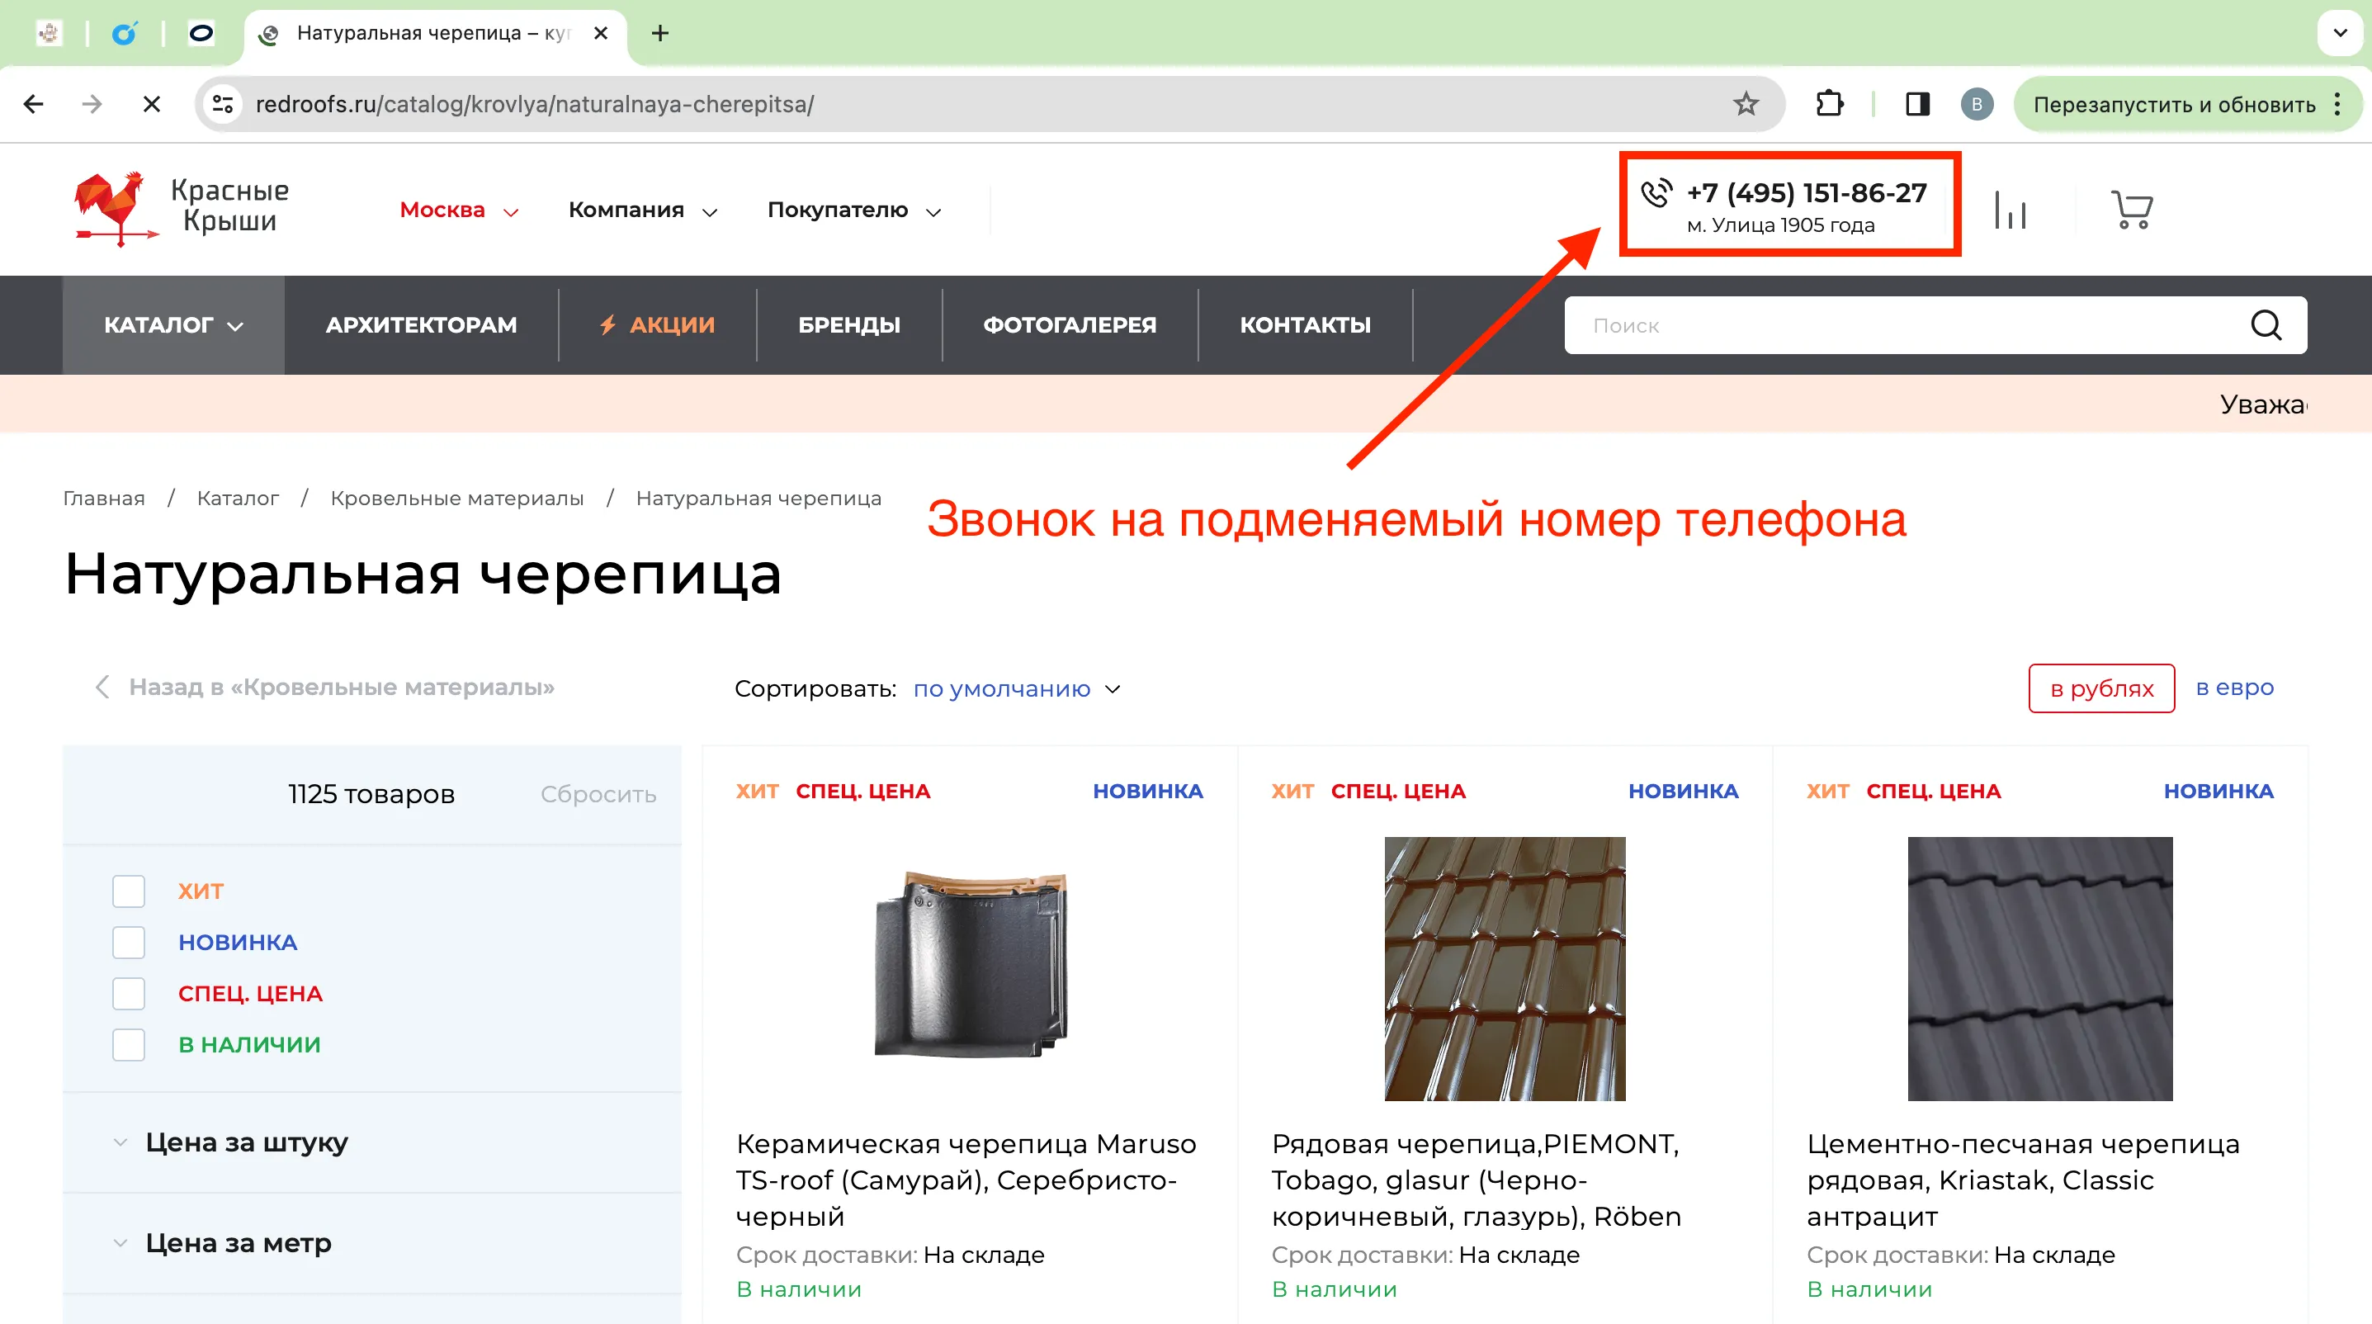Click the lightning icon next to АКЦИИ
The height and width of the screenshot is (1324, 2372).
click(x=608, y=324)
